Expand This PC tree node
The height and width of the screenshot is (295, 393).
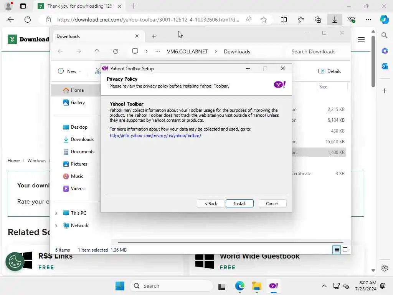56,213
